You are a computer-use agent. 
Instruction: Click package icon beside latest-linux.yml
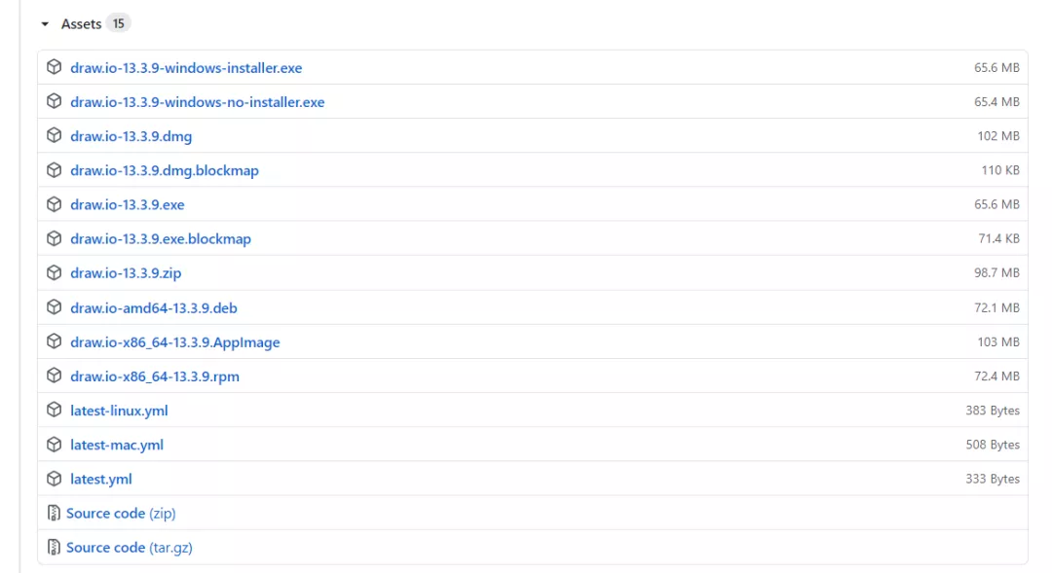55,410
